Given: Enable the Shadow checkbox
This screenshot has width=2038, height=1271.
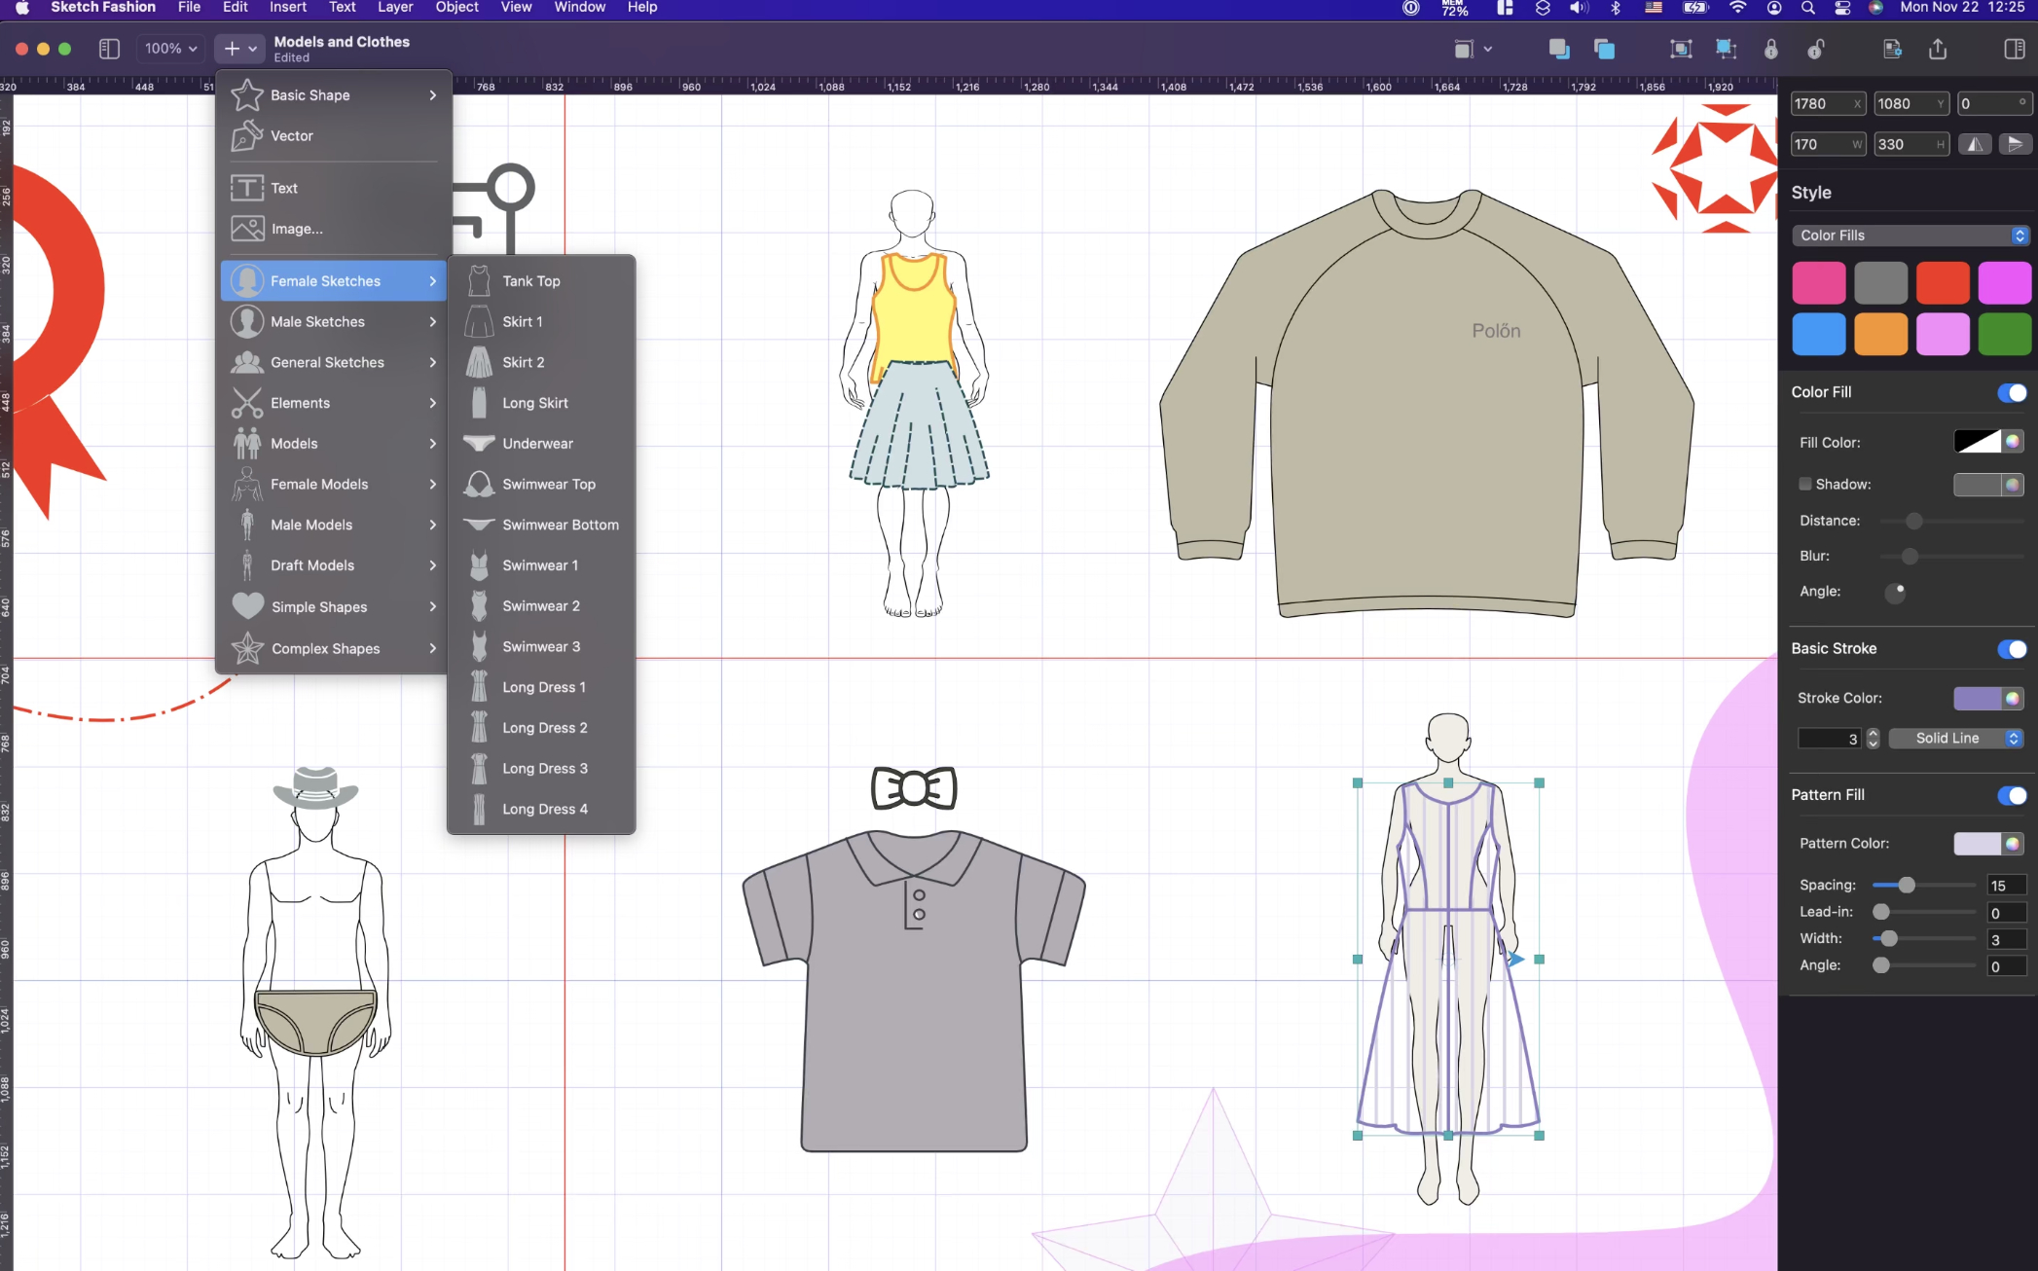Looking at the screenshot, I should pyautogui.click(x=1805, y=484).
